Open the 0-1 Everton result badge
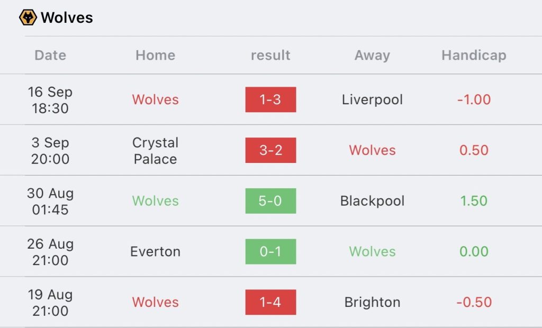 pyautogui.click(x=270, y=252)
